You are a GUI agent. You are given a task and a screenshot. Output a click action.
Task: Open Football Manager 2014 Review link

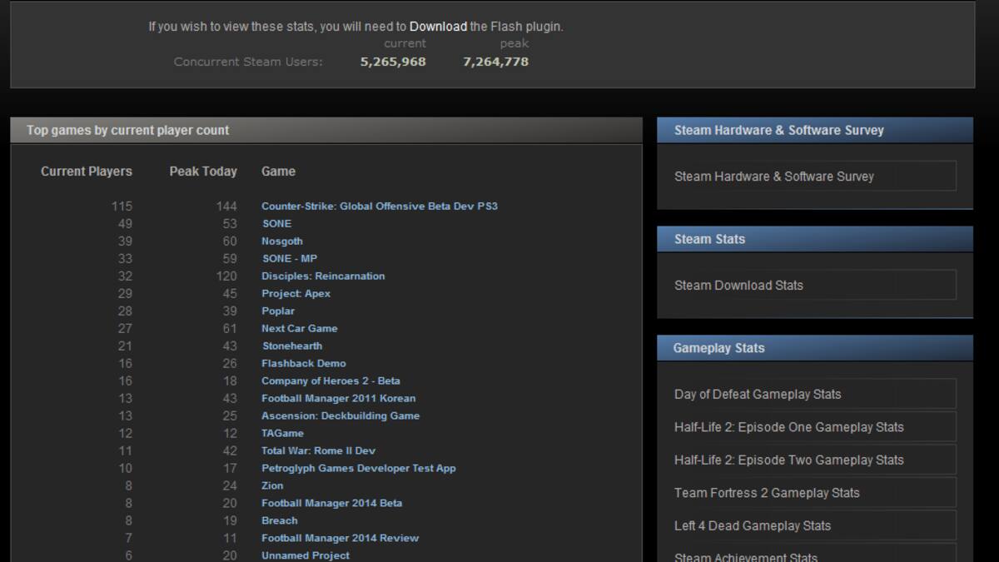340,538
